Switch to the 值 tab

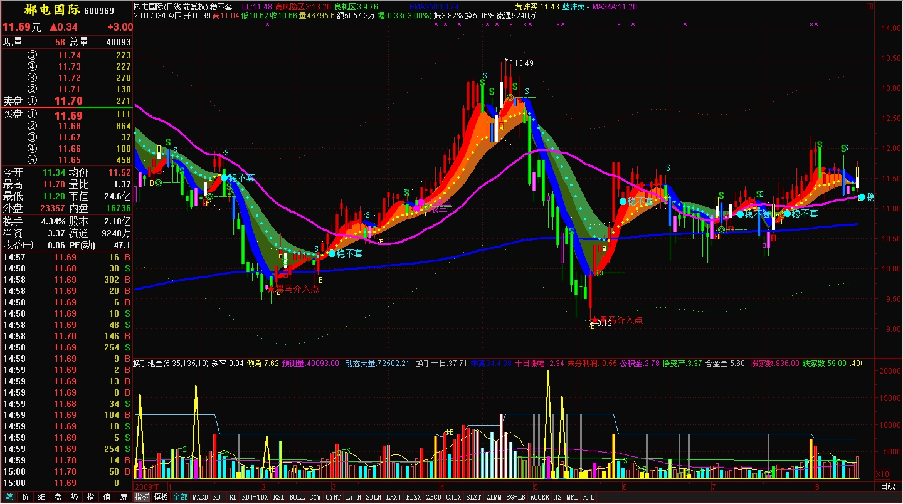point(107,497)
